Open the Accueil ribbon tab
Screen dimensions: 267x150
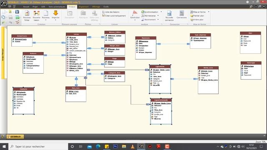26,7
